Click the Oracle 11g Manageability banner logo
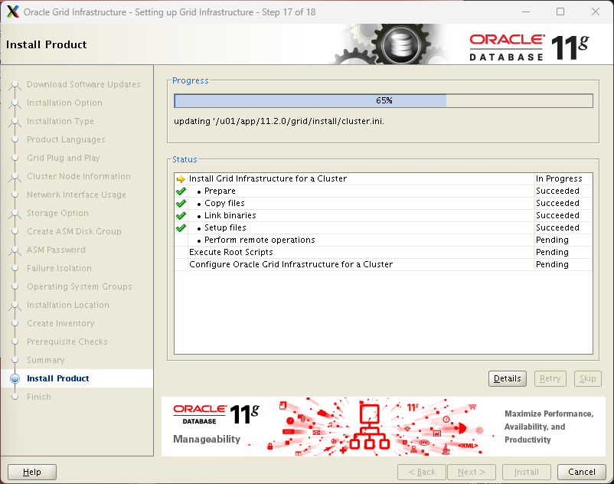The image size is (614, 484). pos(216,424)
